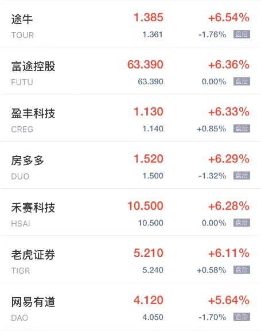
Task: Click the 盘后 badge on DAO row
Action: click(241, 317)
